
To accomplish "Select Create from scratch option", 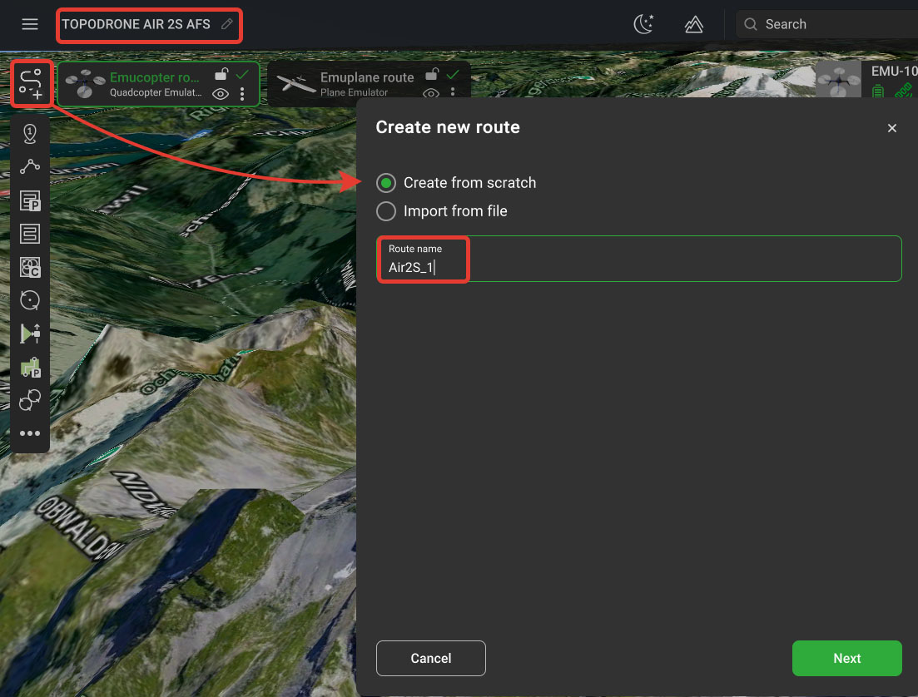I will tap(456, 183).
